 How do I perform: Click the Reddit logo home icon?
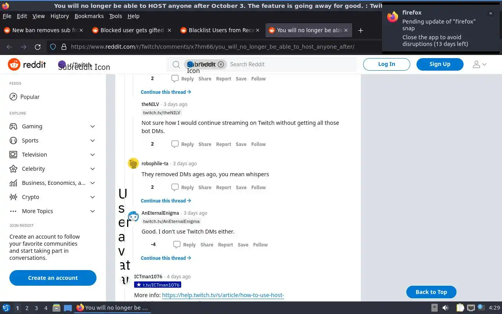point(14,64)
